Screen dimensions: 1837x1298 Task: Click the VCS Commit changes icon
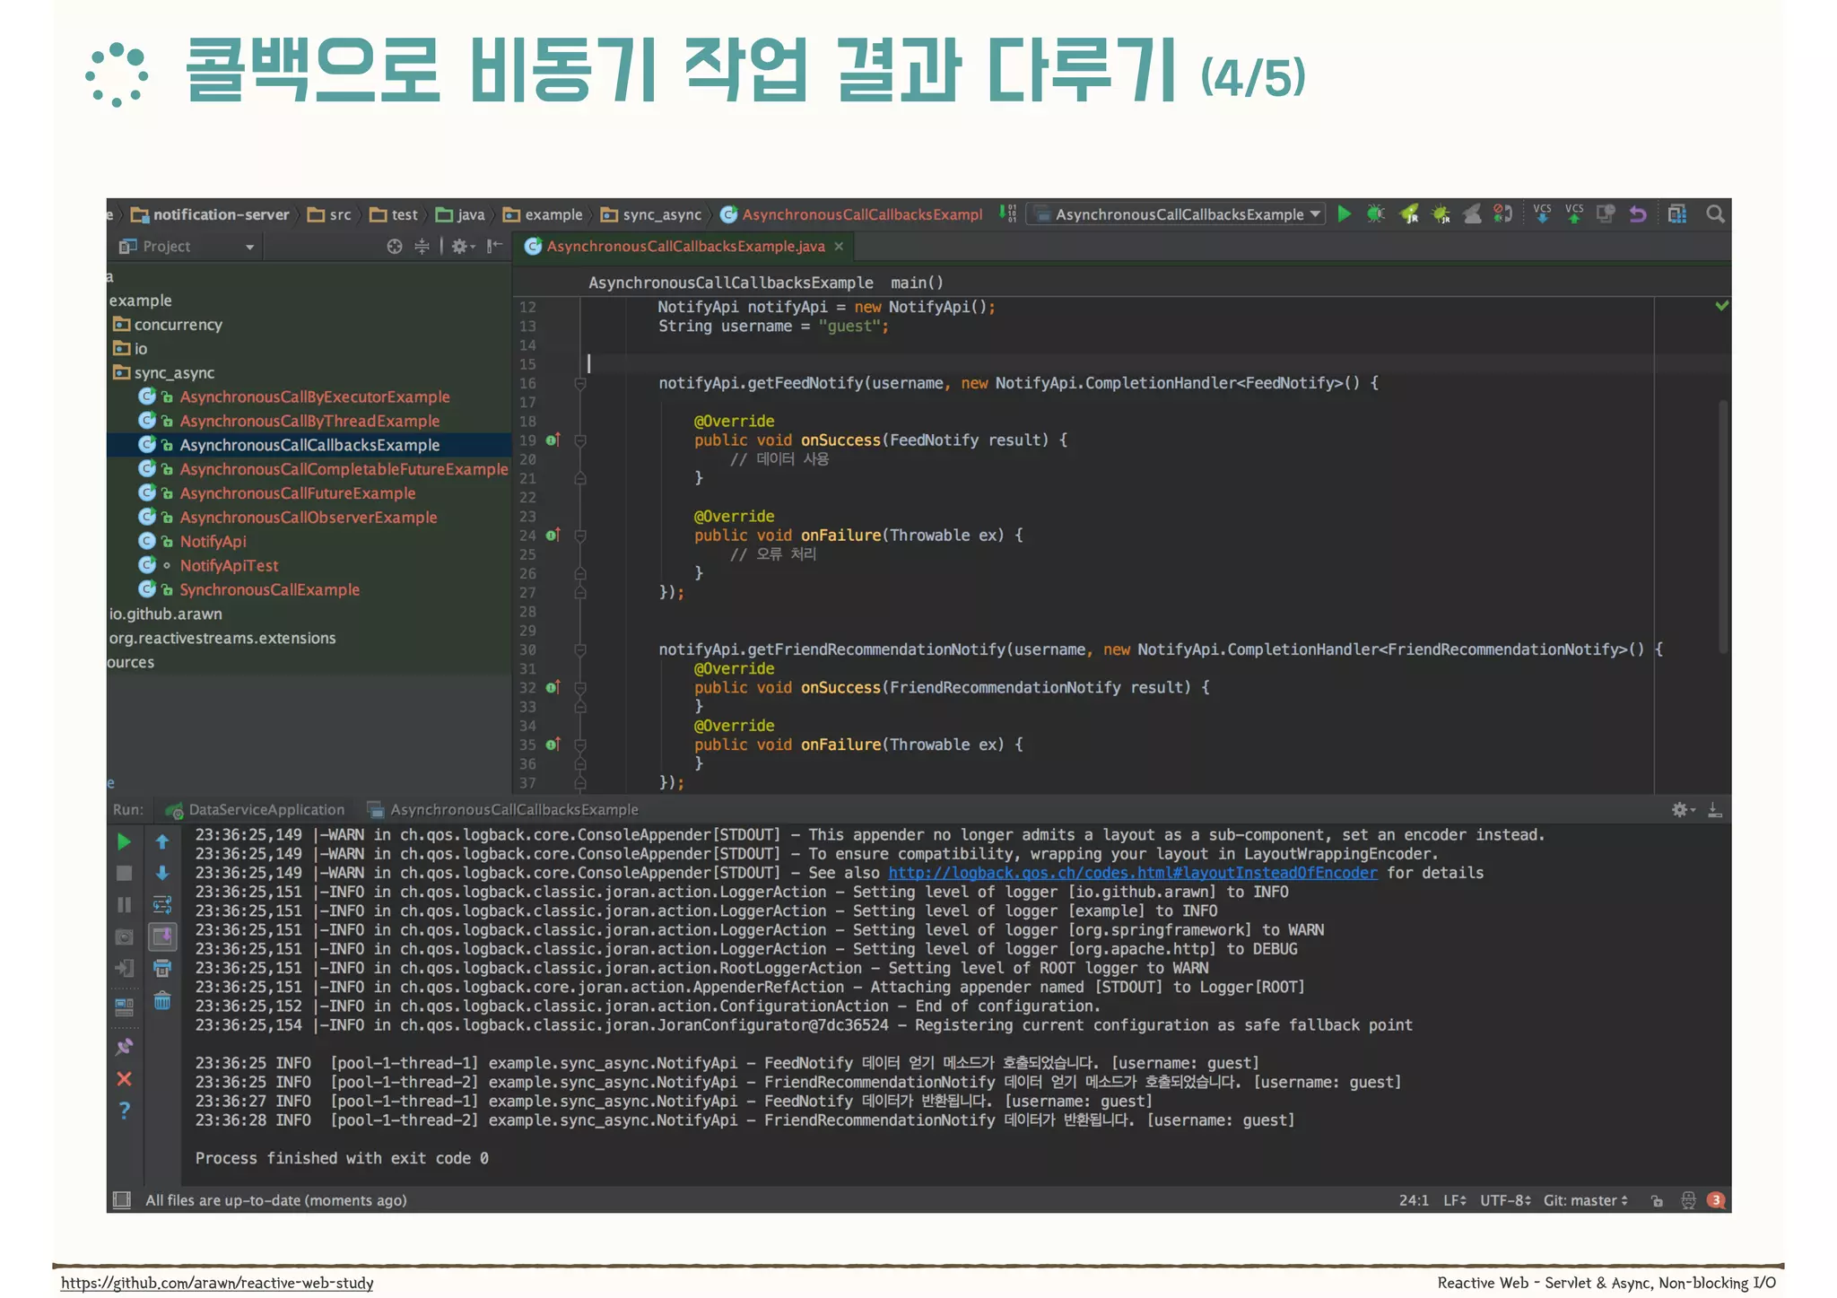point(1573,213)
